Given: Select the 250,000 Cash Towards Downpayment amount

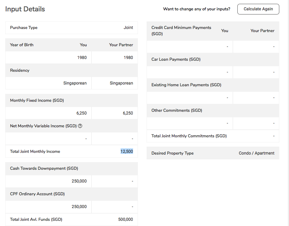Looking at the screenshot, I should click(79, 181).
